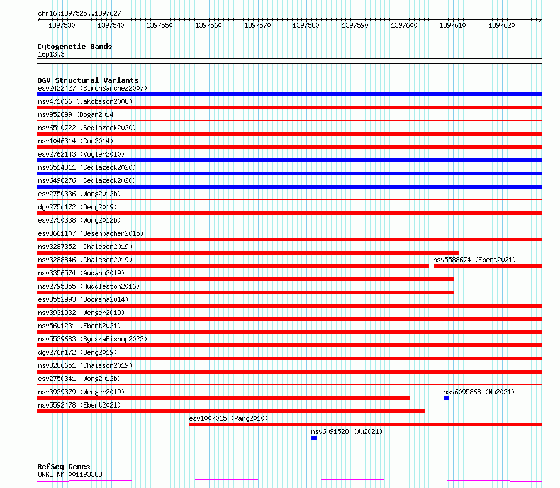This screenshot has height=488, width=560.
Task: Click ruler position 1397530
Action: click(62, 25)
